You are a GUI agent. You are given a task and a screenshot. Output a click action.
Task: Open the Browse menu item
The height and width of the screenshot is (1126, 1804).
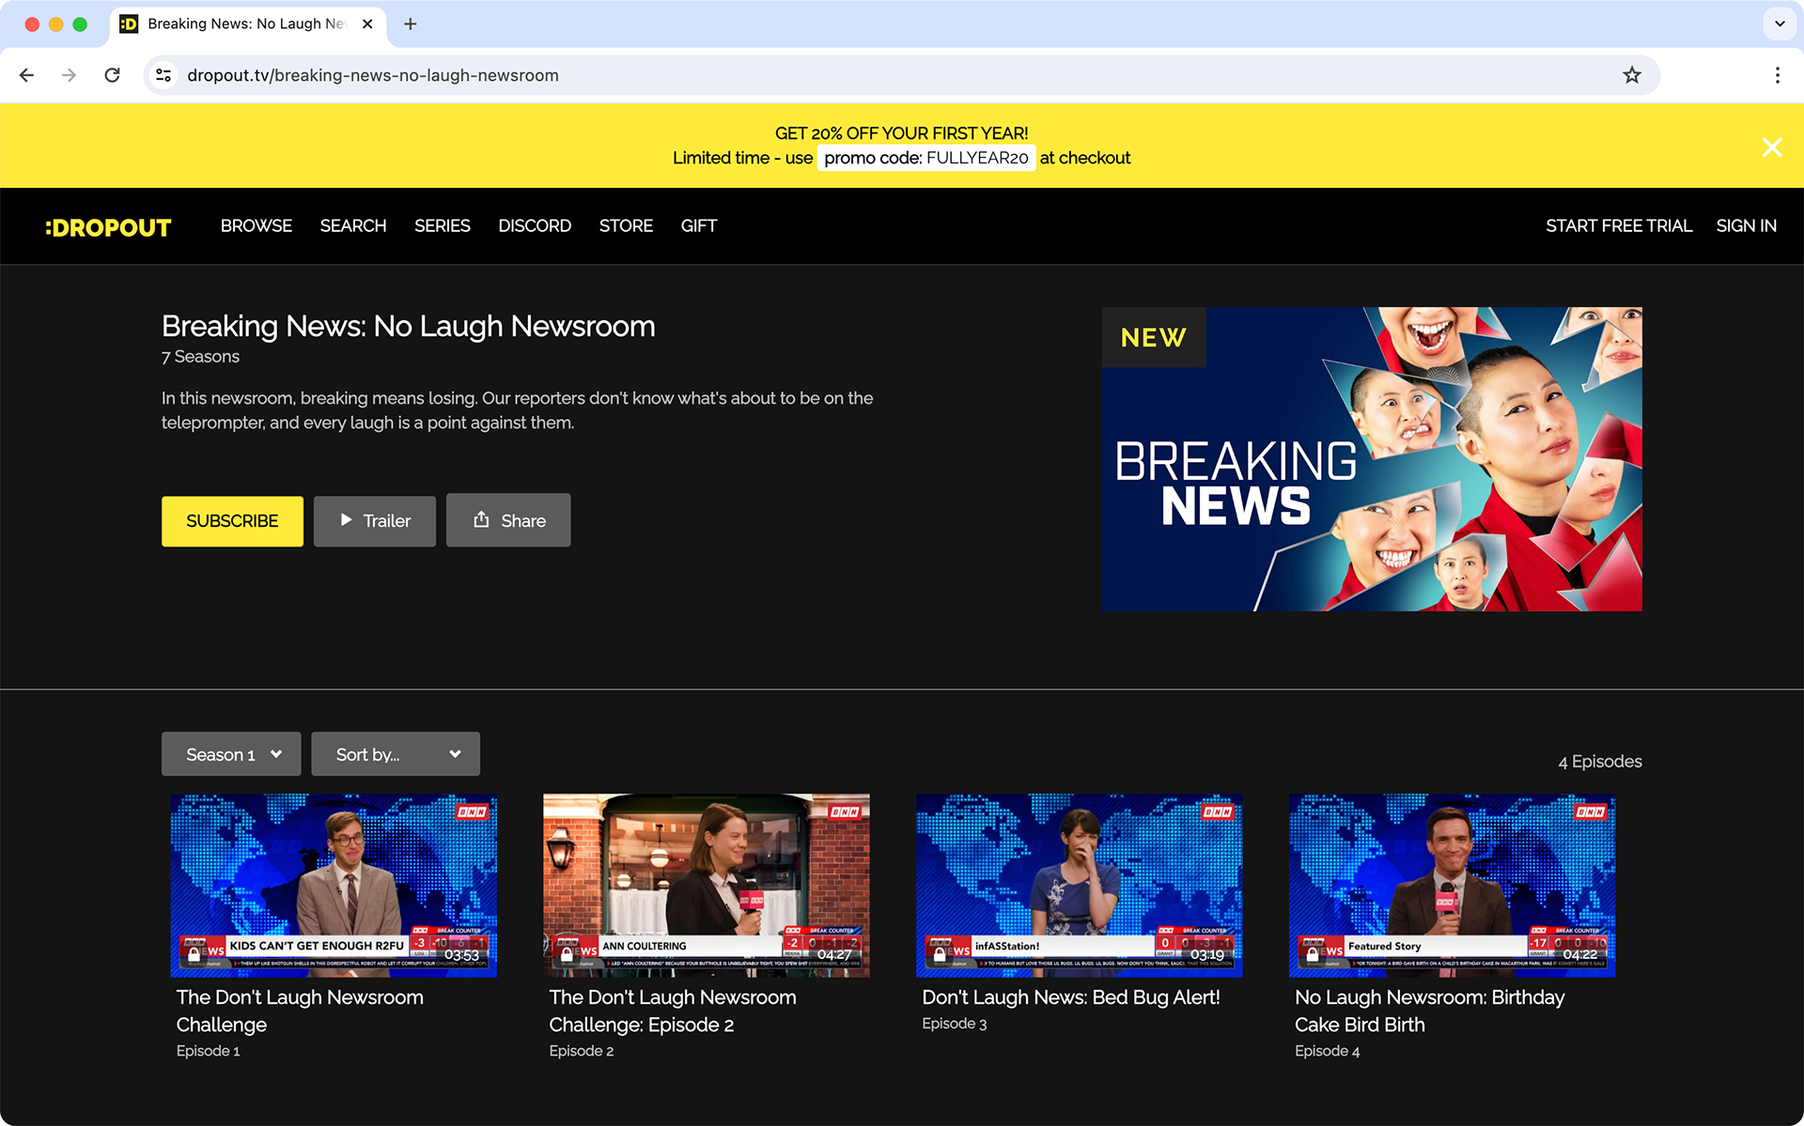(x=257, y=226)
